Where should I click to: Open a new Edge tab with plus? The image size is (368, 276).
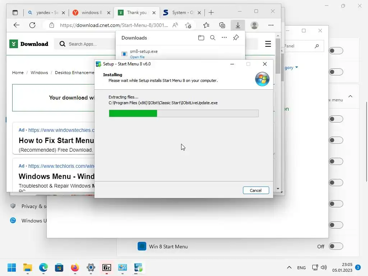(211, 13)
